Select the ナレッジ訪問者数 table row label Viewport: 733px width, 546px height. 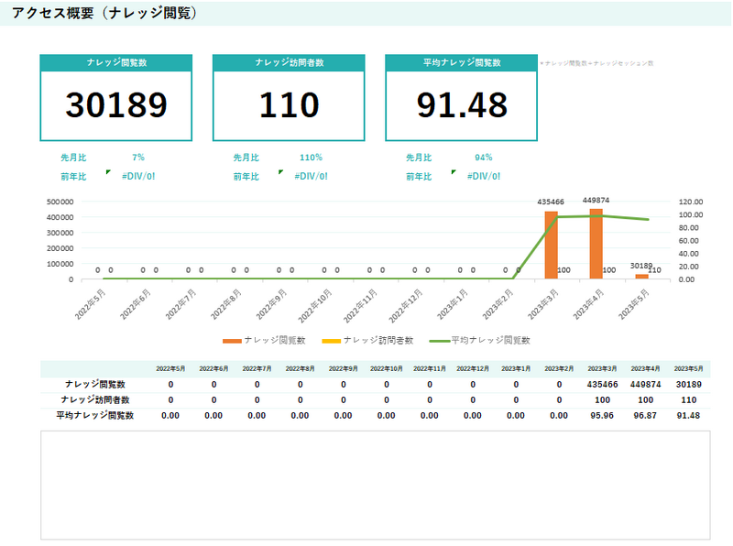pos(94,399)
